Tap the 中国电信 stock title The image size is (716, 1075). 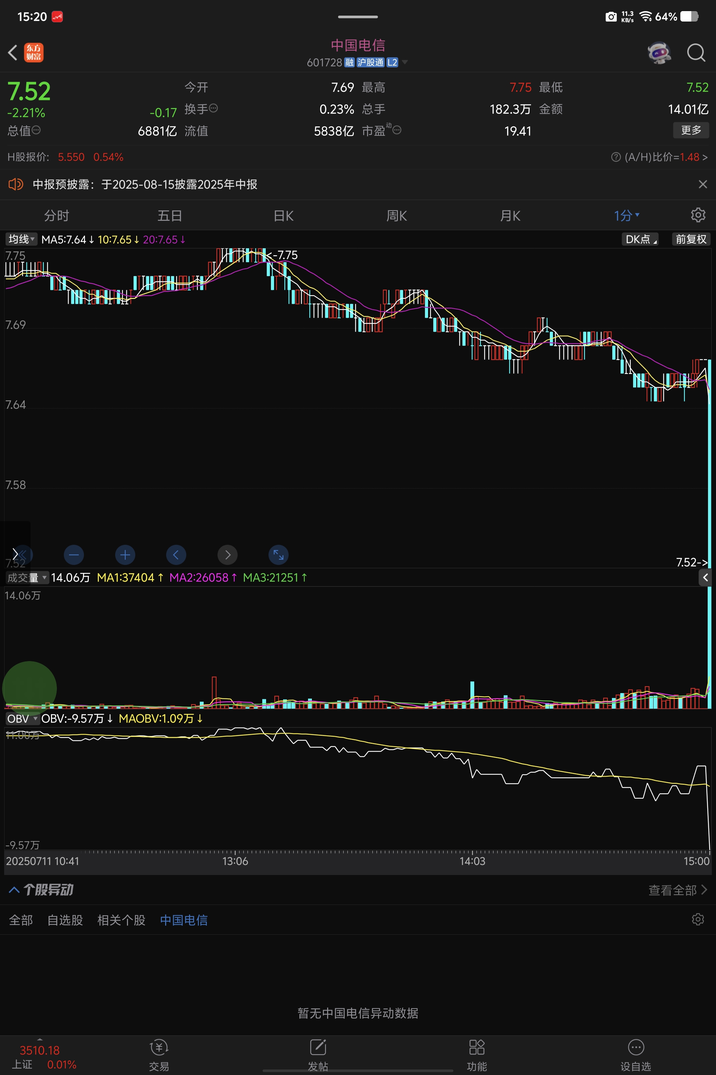click(358, 45)
